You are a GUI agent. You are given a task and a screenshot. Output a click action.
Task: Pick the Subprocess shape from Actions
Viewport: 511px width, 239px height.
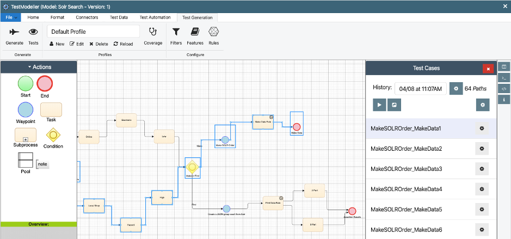click(x=26, y=135)
